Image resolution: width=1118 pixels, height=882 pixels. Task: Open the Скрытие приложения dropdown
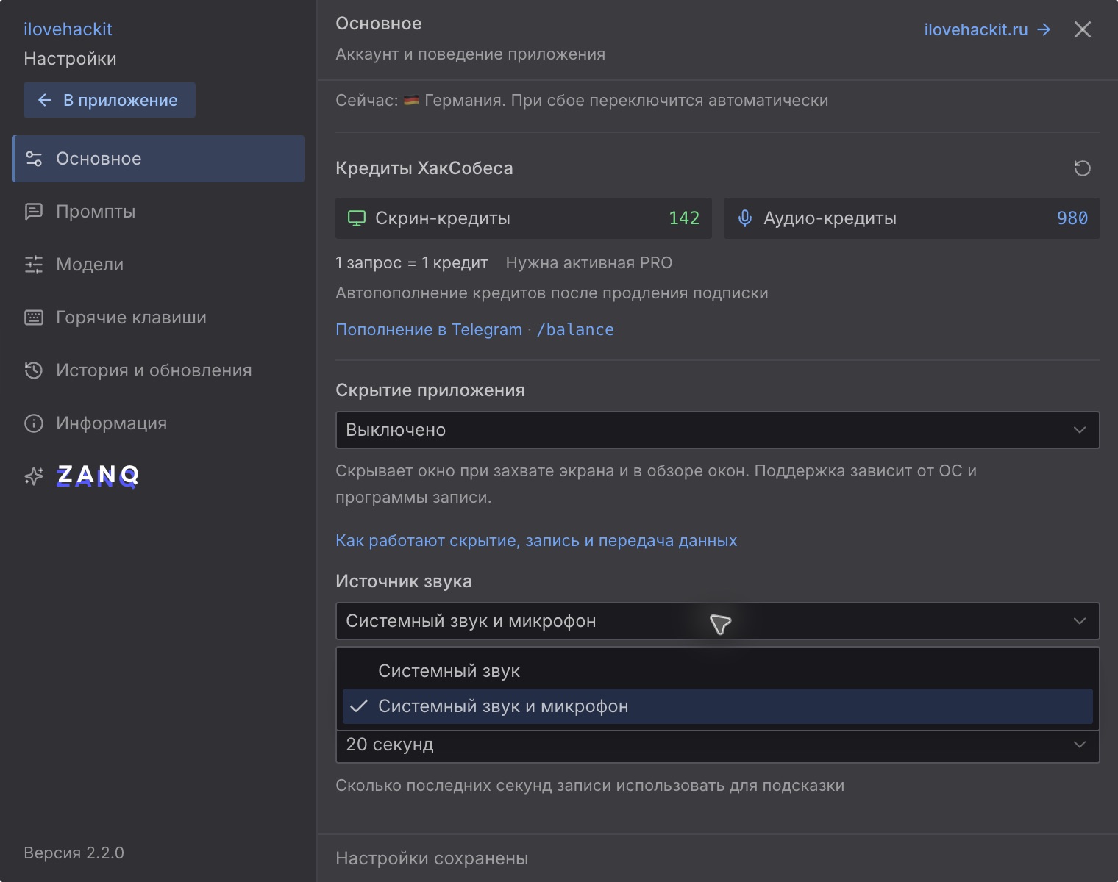[x=717, y=430]
